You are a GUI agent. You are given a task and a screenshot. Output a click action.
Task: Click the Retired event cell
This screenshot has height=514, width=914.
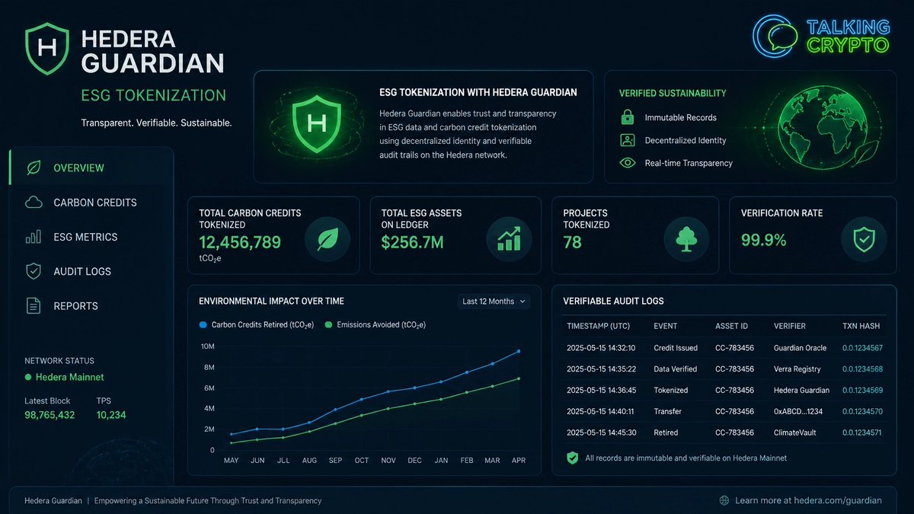667,433
